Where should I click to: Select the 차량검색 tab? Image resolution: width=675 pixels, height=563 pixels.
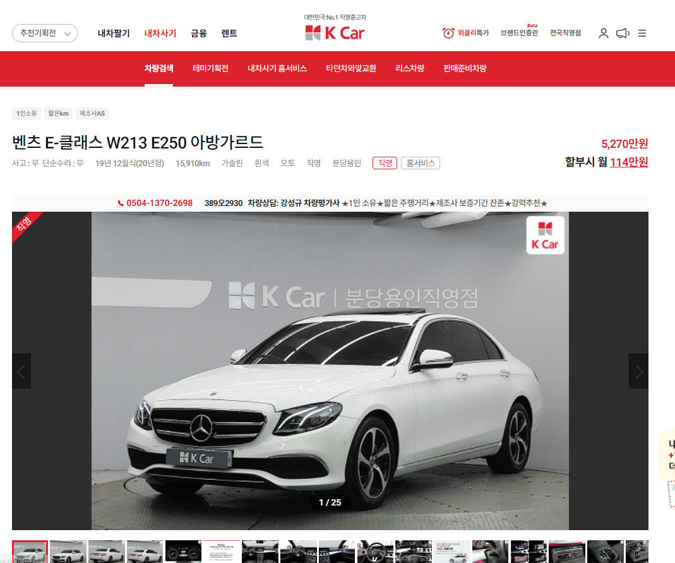(x=159, y=68)
